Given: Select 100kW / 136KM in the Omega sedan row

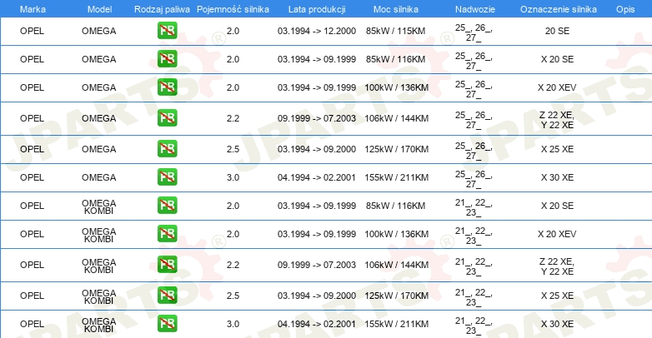Looking at the screenshot, I should [396, 87].
